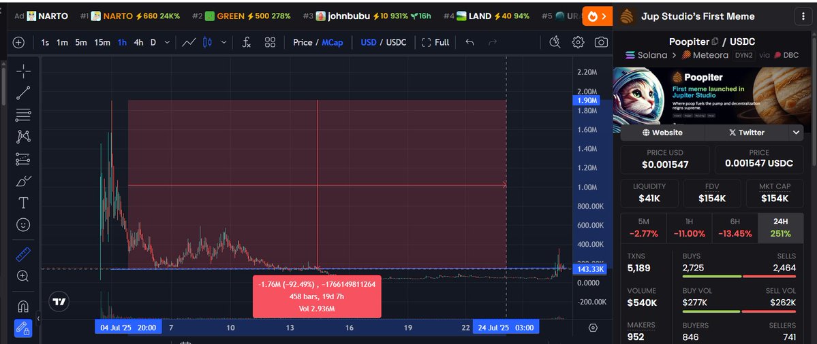Expand the time interval dropdown
This screenshot has width=817, height=344.
tap(167, 43)
